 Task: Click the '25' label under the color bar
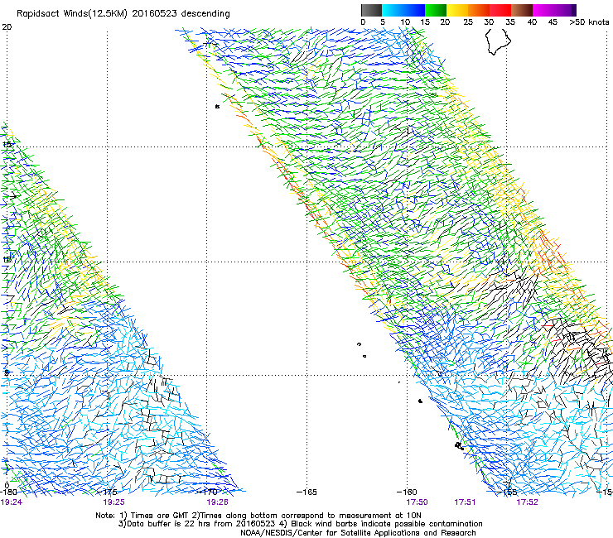(468, 22)
